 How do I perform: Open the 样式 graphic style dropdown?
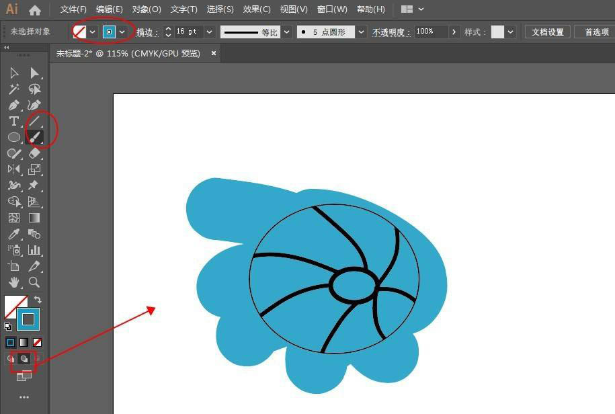pyautogui.click(x=510, y=32)
